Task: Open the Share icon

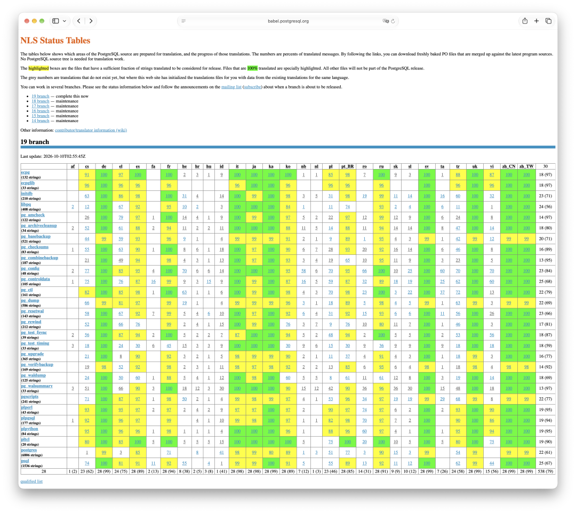Action: pyautogui.click(x=525, y=21)
